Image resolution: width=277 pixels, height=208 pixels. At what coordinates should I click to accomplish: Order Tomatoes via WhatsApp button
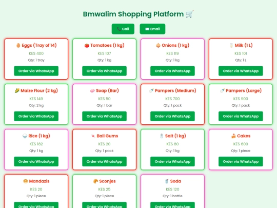[x=105, y=71]
